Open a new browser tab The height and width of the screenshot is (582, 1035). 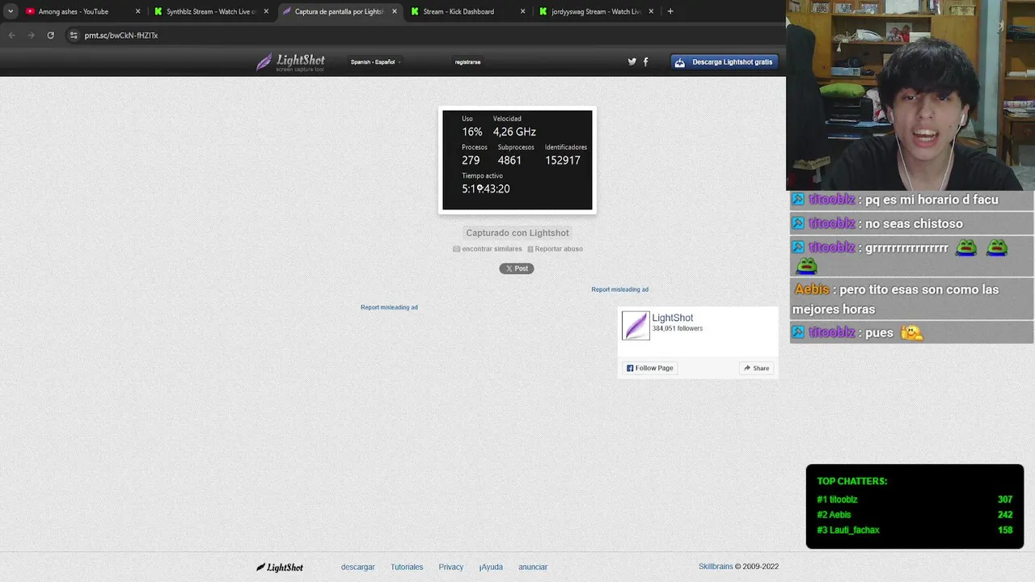tap(670, 11)
